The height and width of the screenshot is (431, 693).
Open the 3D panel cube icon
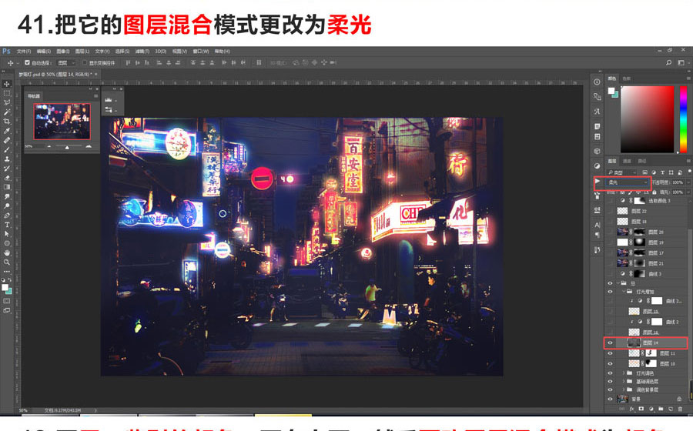[x=597, y=151]
